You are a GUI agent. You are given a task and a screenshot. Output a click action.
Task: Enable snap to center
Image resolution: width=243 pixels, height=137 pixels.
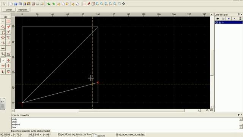point(3,32)
